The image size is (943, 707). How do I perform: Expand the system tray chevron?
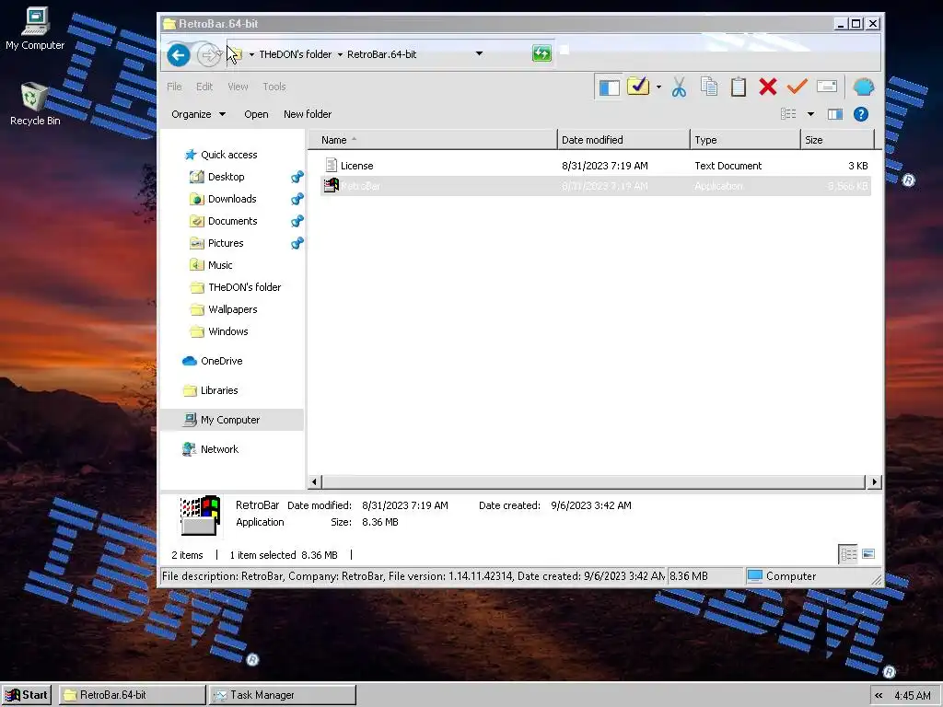point(879,696)
